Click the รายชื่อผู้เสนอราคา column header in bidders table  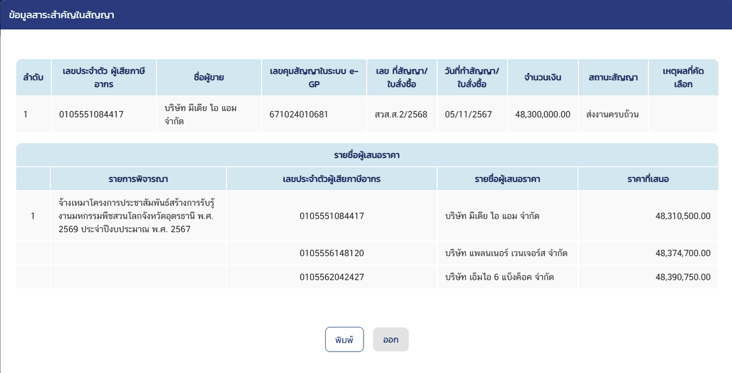(508, 179)
